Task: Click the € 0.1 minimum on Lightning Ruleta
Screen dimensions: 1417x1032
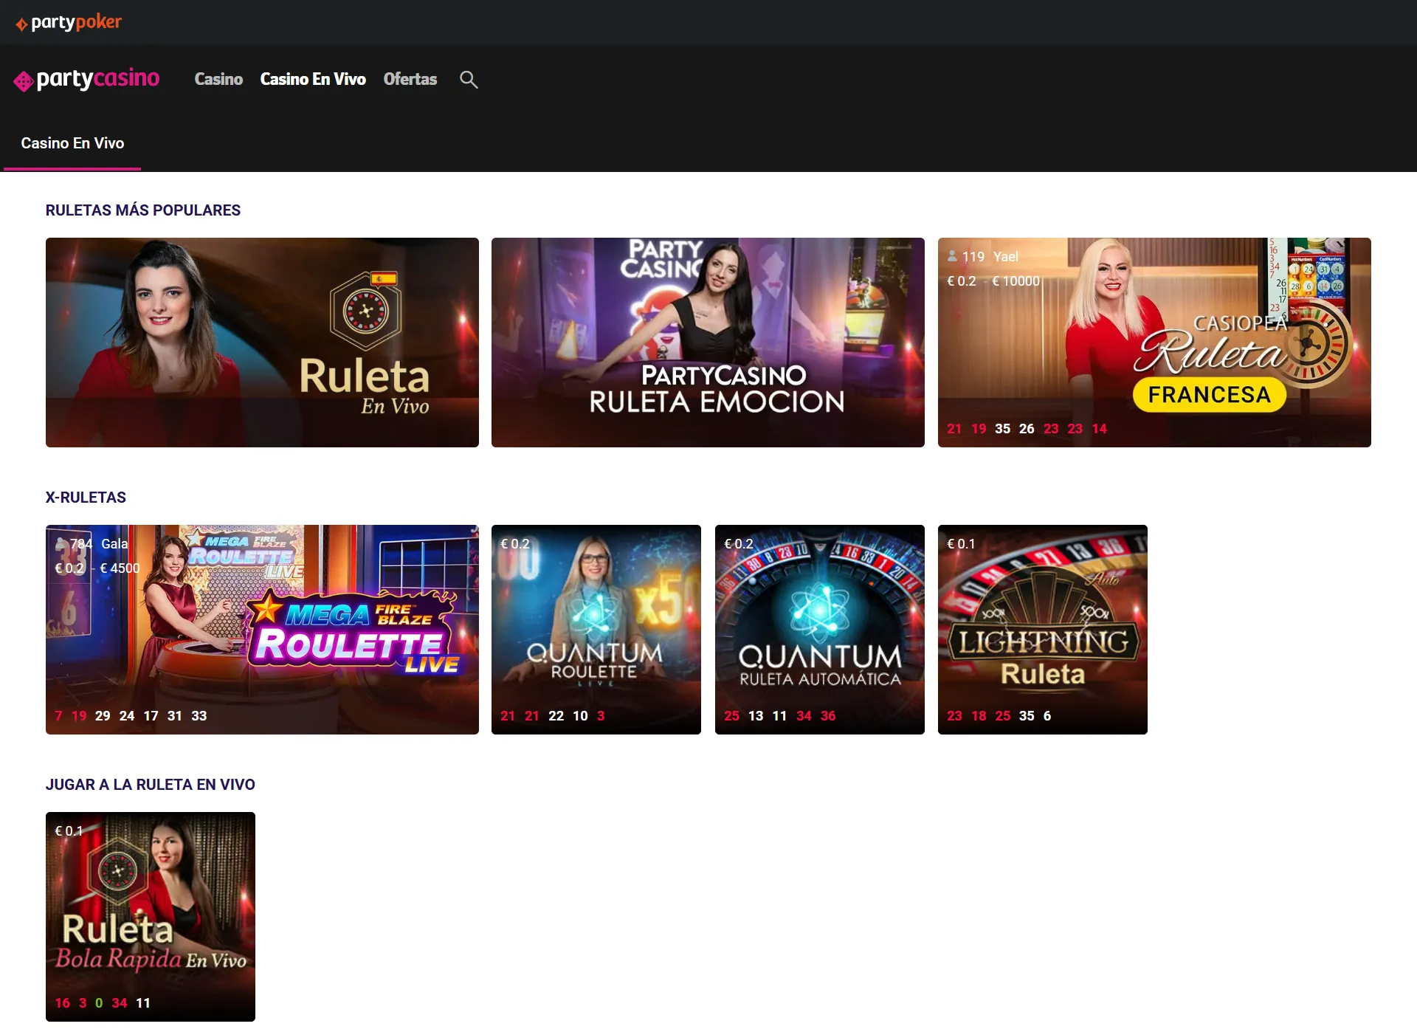Action: click(x=961, y=544)
